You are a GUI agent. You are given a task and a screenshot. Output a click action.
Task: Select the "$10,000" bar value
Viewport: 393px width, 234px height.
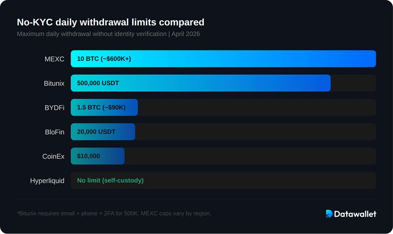[88, 156]
